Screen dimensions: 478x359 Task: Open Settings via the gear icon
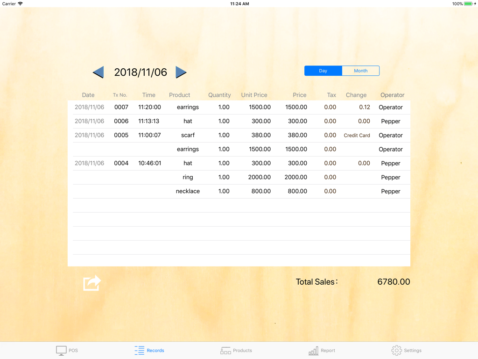(397, 350)
